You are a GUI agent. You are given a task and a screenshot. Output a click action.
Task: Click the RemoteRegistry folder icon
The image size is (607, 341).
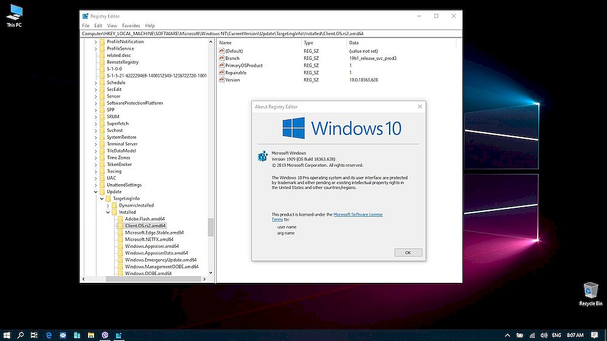click(102, 62)
